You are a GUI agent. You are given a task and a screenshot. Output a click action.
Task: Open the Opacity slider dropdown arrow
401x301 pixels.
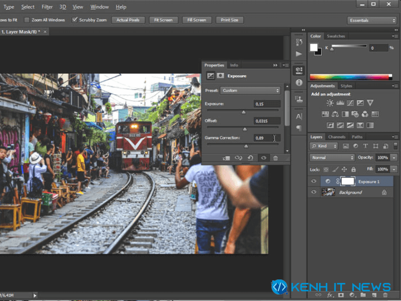click(394, 158)
